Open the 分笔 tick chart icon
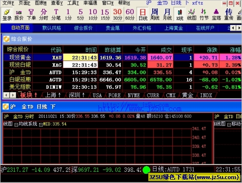The image size is (242, 183). click(x=56, y=15)
